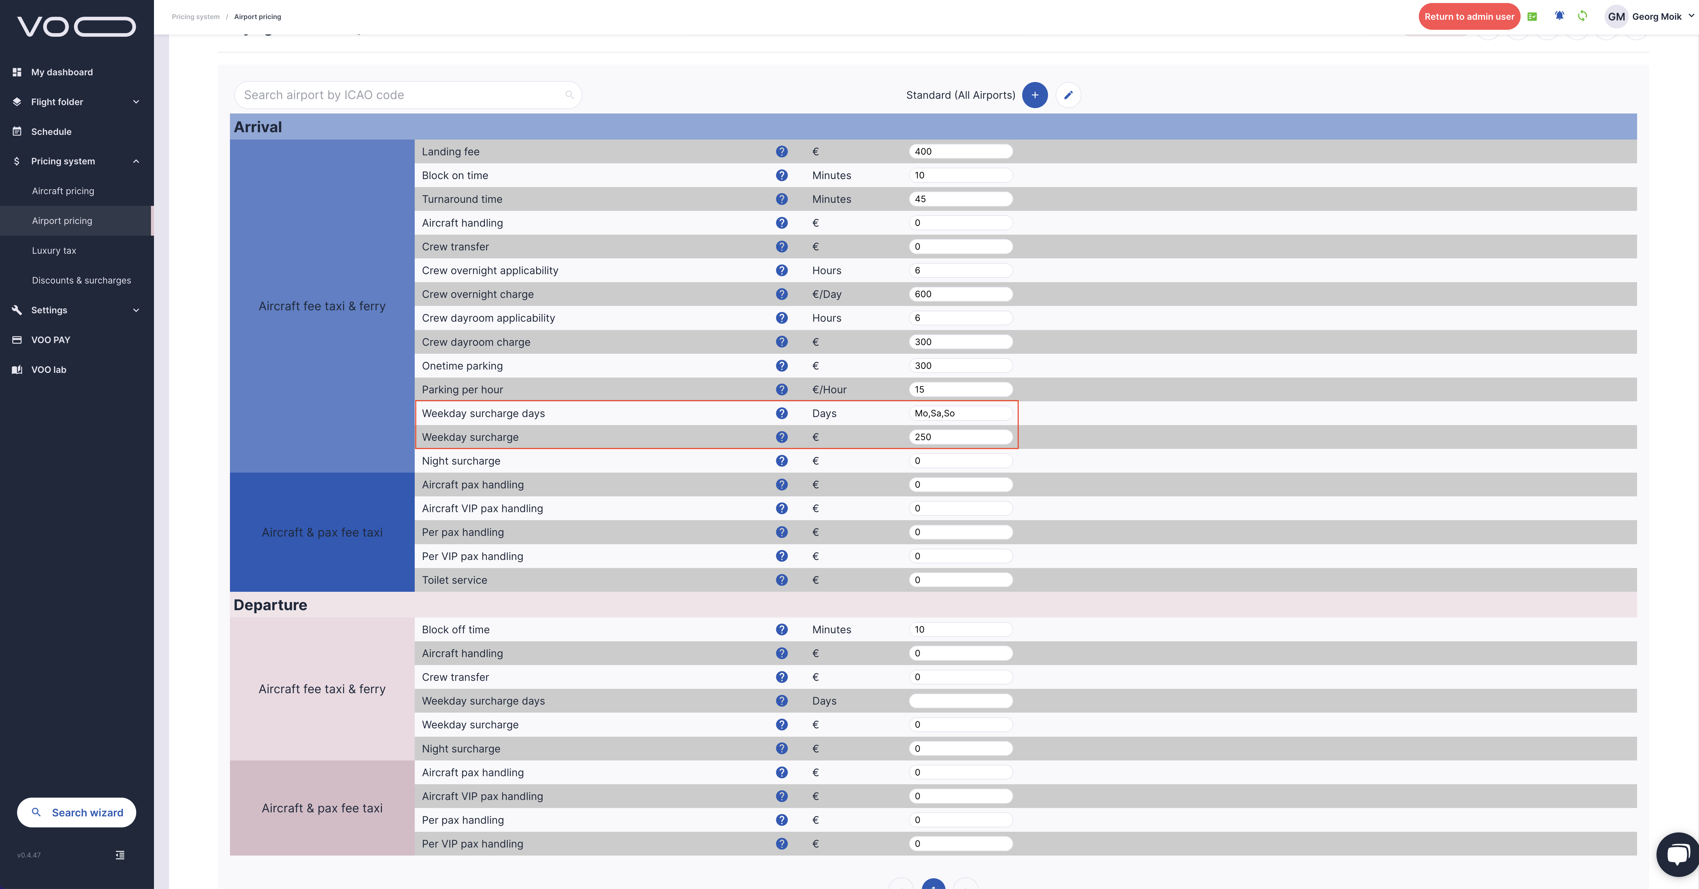This screenshot has width=1699, height=889.
Task: Open My dashboard
Action: (x=61, y=72)
